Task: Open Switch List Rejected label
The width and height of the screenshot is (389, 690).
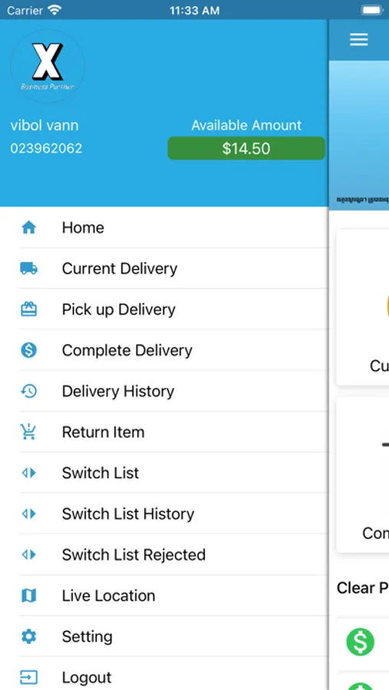Action: coord(134,555)
